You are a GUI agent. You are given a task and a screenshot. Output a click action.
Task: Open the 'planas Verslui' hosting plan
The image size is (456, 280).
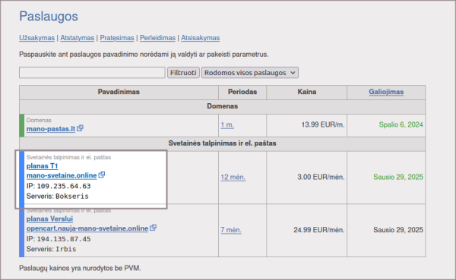point(49,219)
